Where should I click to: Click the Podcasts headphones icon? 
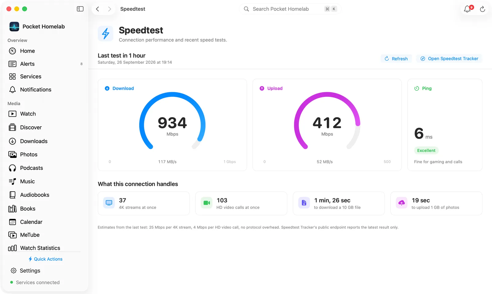click(x=12, y=168)
